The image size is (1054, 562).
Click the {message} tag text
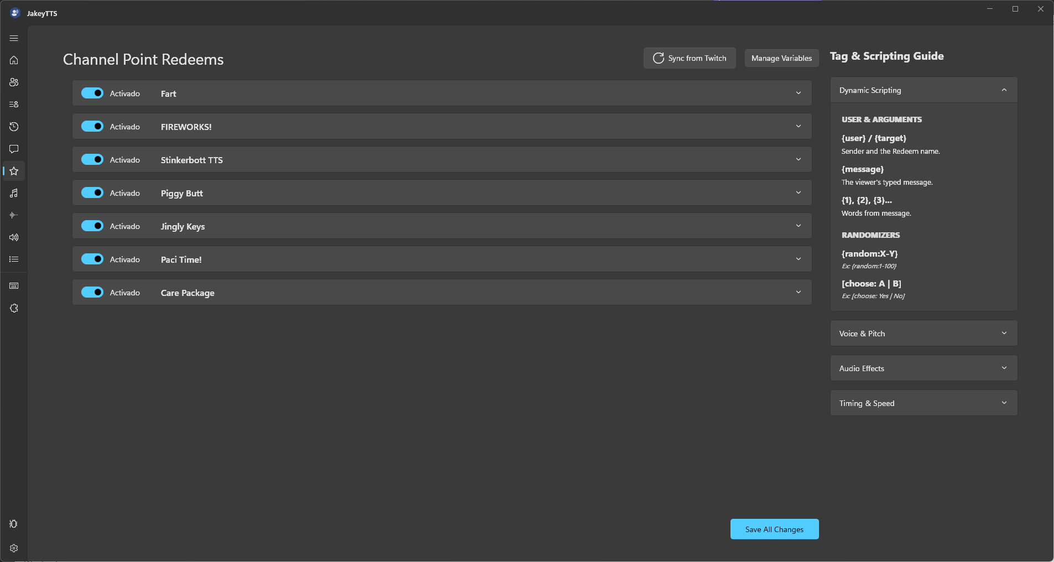pos(863,169)
